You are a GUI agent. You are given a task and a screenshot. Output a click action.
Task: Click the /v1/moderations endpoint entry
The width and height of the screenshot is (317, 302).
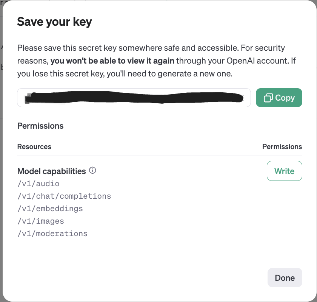coord(52,234)
